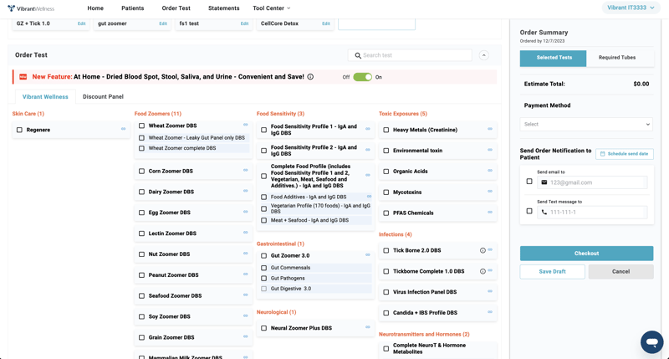Click the link icon beside Heavy Metals (Creatinine)
This screenshot has height=359, width=669.
point(490,129)
